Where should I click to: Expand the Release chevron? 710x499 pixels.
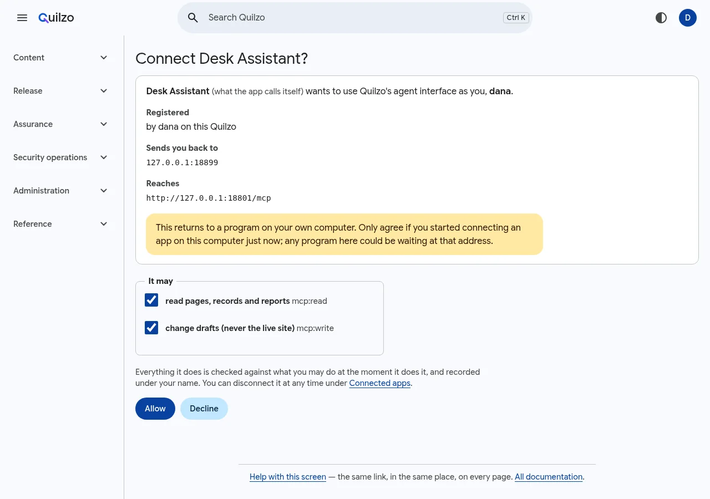104,91
